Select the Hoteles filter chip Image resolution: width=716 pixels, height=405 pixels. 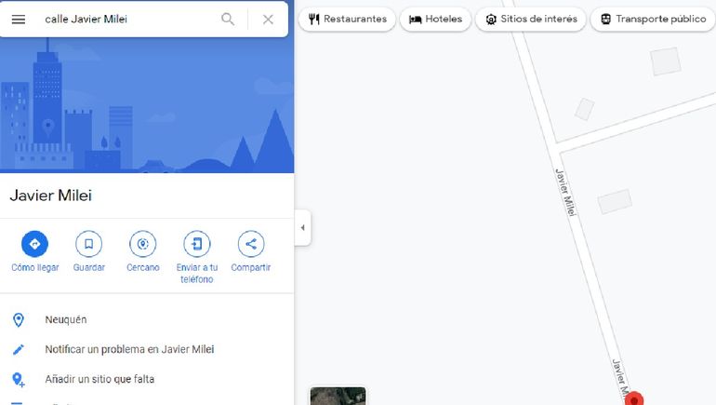pyautogui.click(x=436, y=20)
